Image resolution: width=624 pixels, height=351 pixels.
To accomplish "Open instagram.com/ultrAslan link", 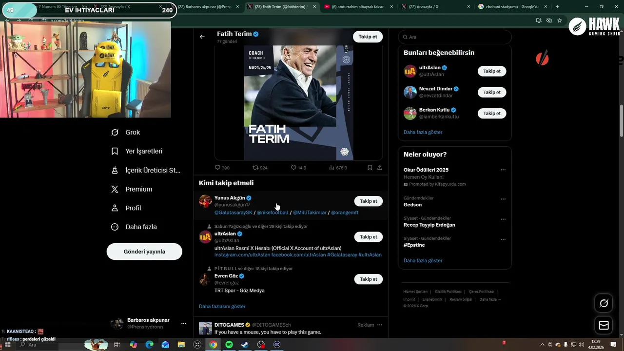I will point(242,254).
